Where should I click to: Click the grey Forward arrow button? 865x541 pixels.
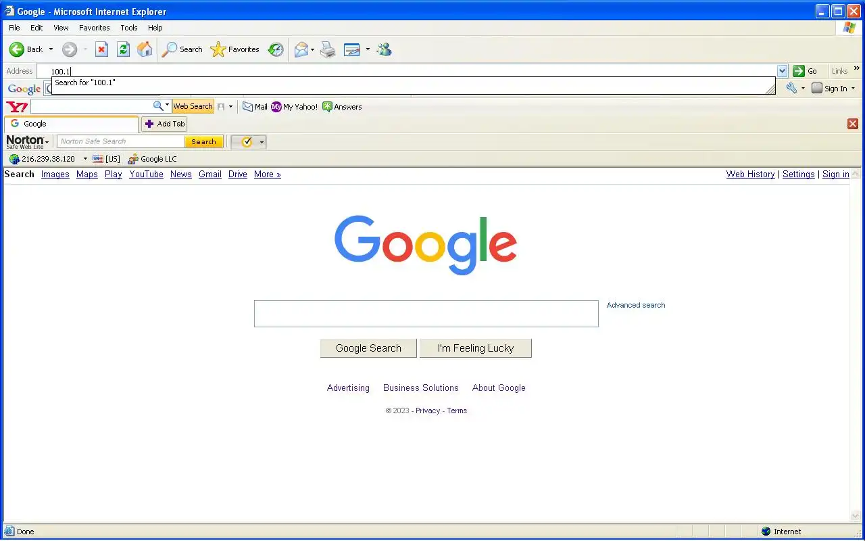click(70, 49)
